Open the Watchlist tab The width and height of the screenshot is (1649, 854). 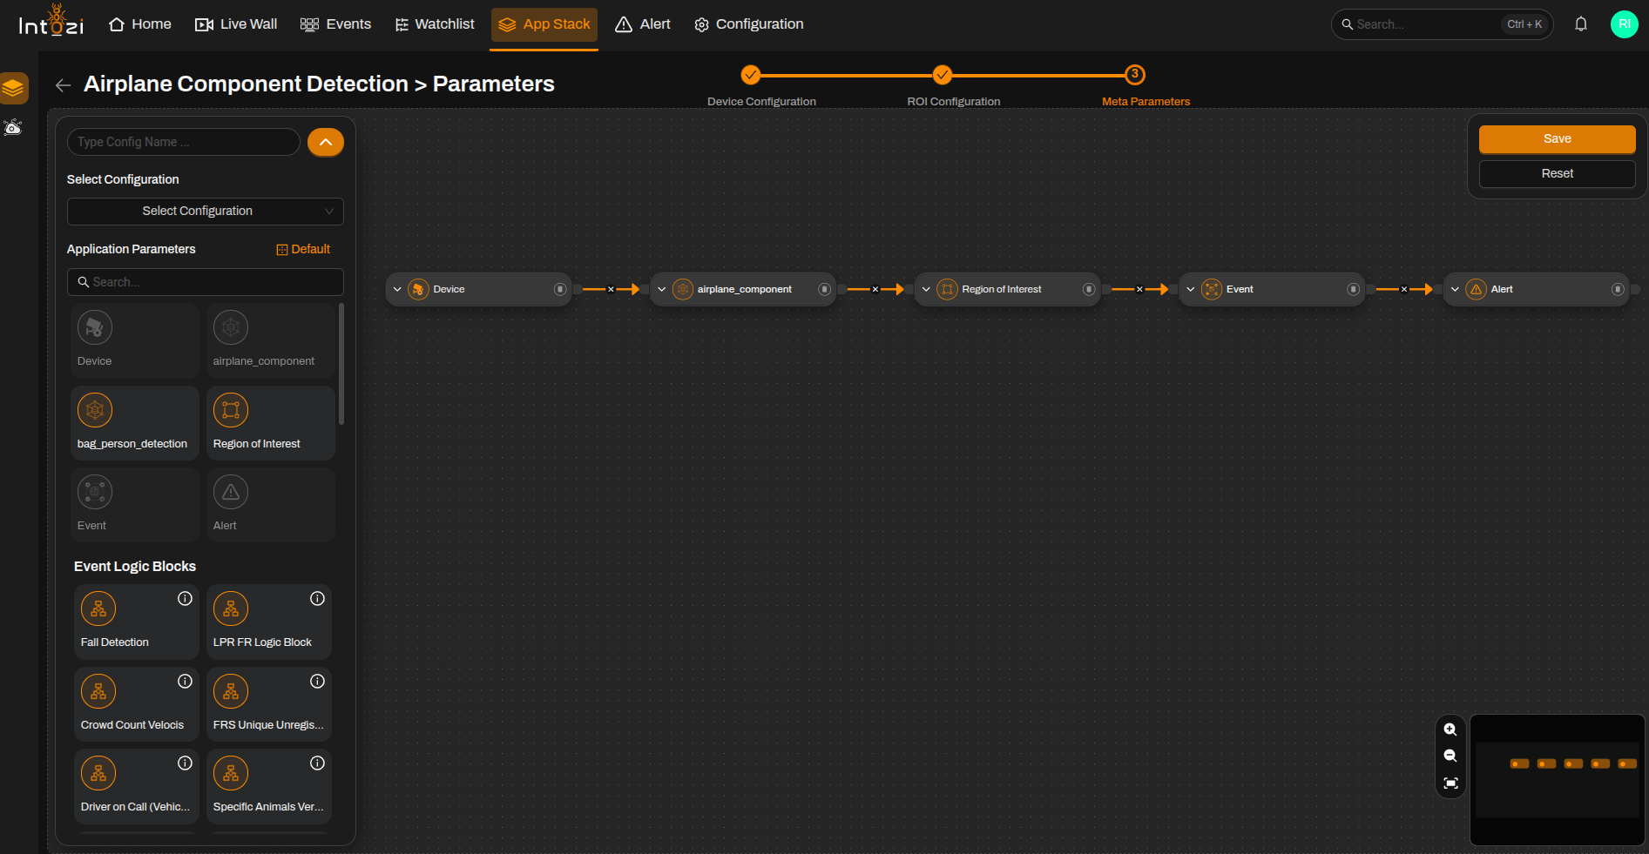pyautogui.click(x=435, y=24)
